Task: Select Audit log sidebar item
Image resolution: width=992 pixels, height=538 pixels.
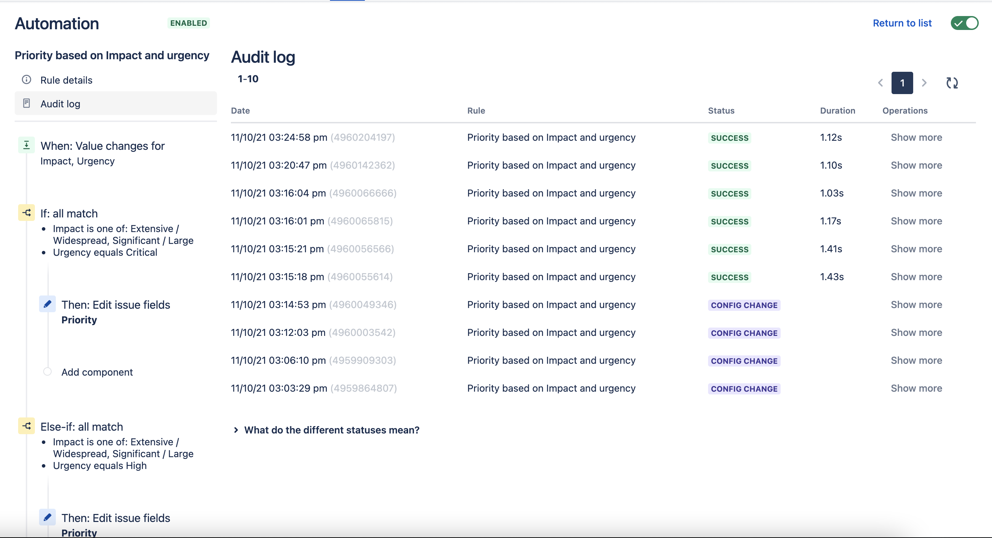Action: pyautogui.click(x=115, y=103)
